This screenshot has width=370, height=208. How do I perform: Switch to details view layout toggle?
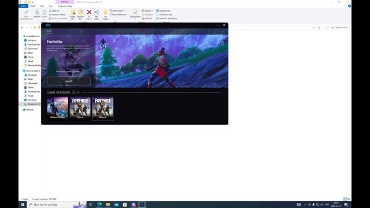(345, 199)
